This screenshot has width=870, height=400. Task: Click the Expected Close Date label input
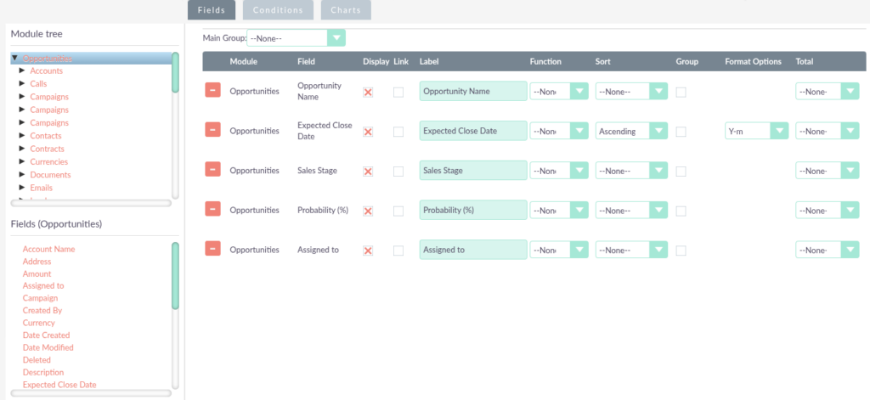point(473,132)
